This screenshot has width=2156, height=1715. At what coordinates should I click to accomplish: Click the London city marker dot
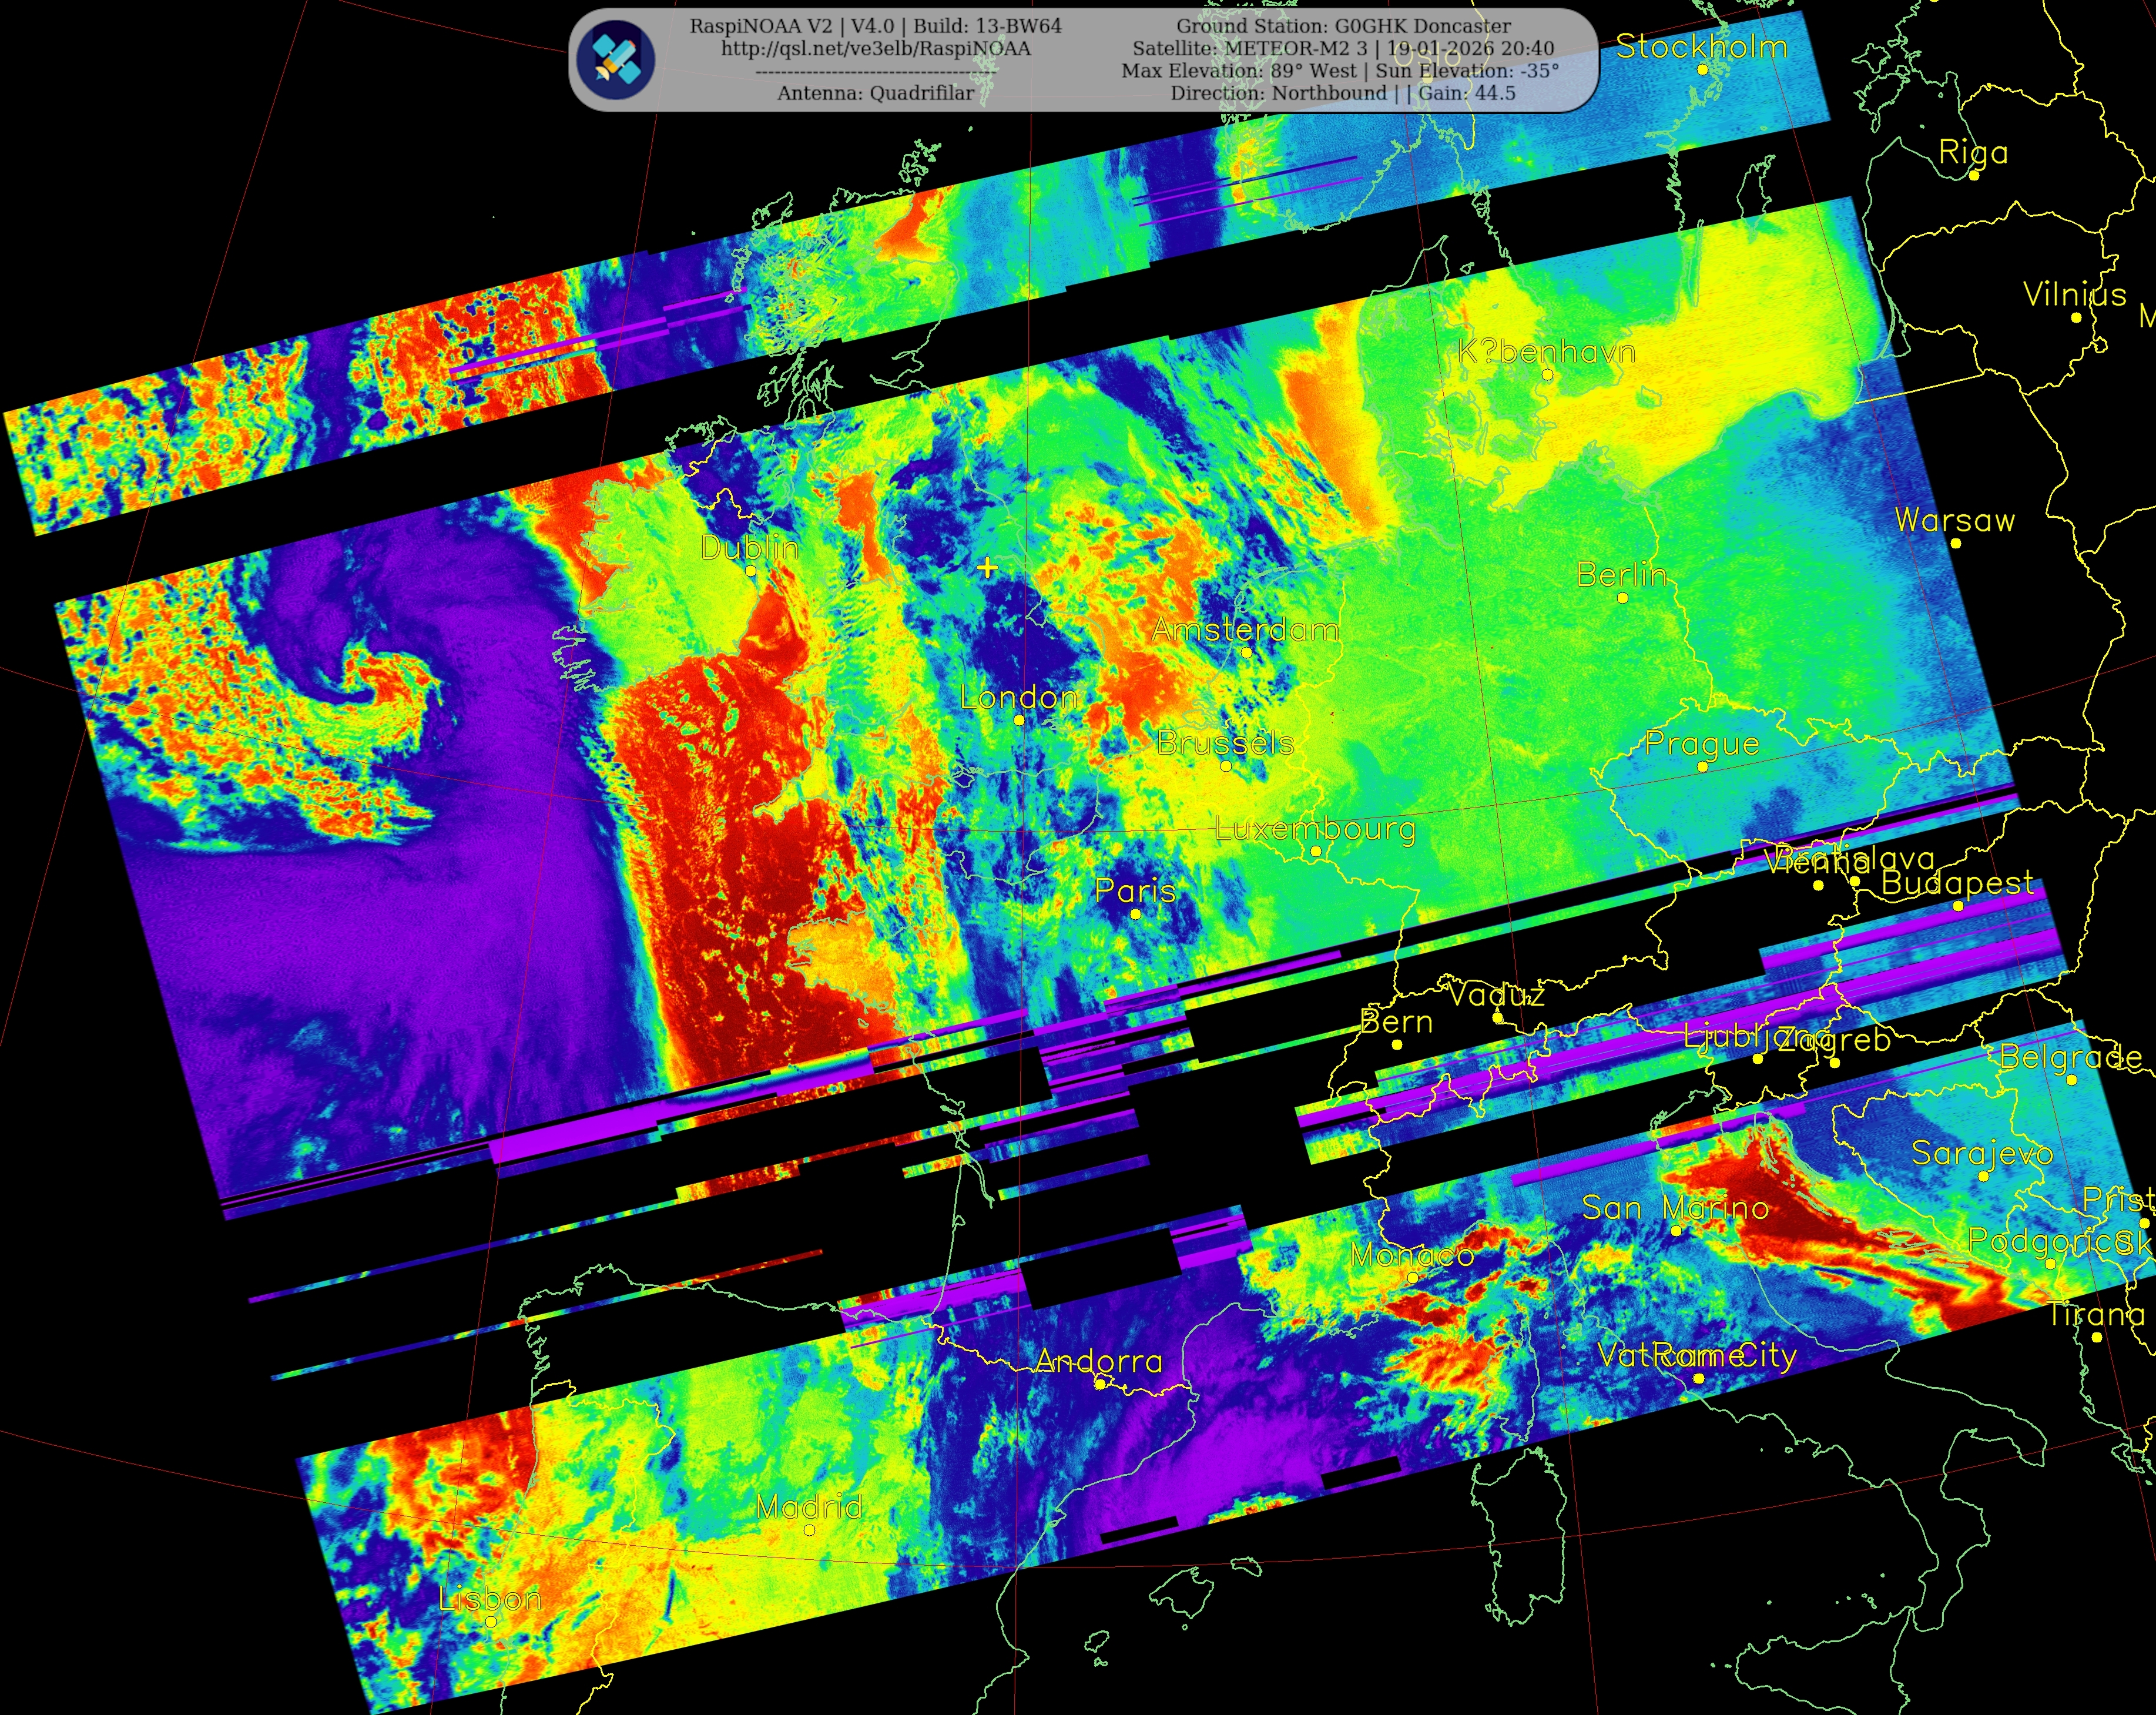pos(1019,720)
